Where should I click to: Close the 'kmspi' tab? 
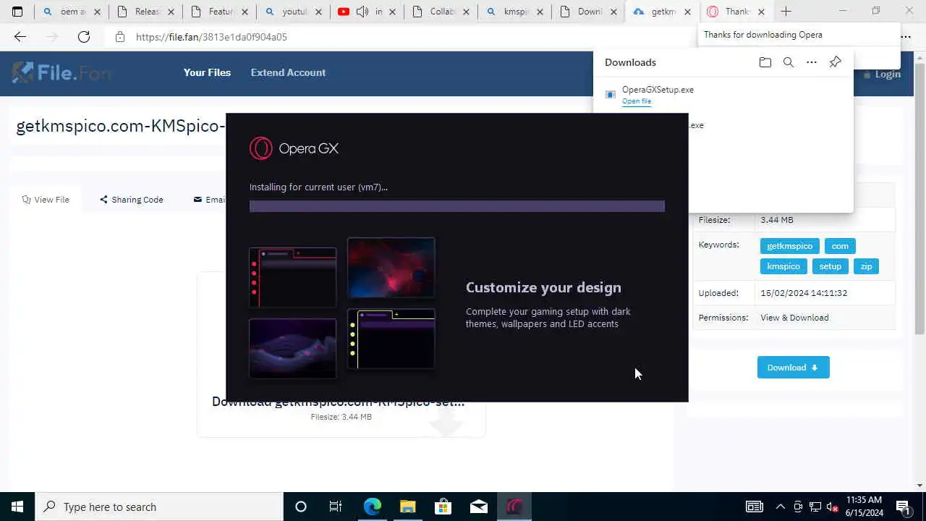pyautogui.click(x=540, y=12)
